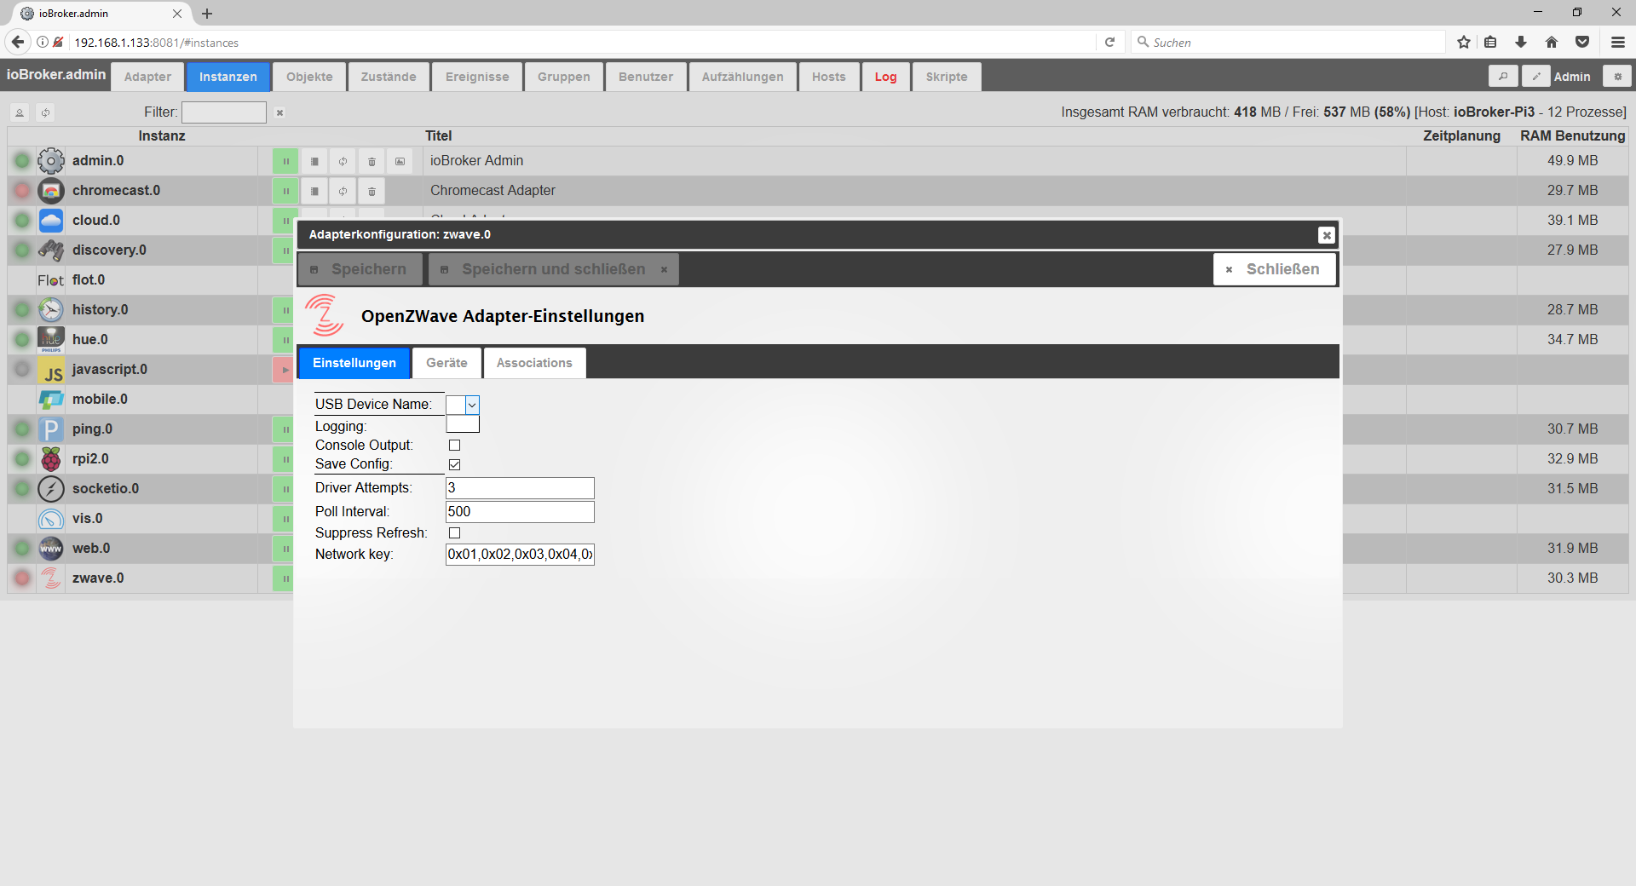Delete the chromecast.0 instance via trash icon
This screenshot has width=1636, height=886.
[x=372, y=191]
